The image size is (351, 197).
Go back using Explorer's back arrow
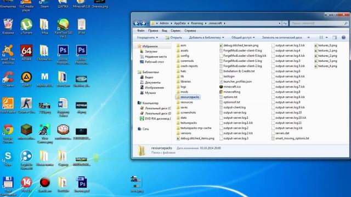pos(136,23)
